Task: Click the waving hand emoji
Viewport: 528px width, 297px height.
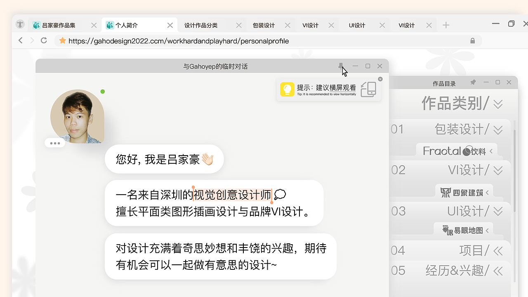Action: (x=207, y=159)
